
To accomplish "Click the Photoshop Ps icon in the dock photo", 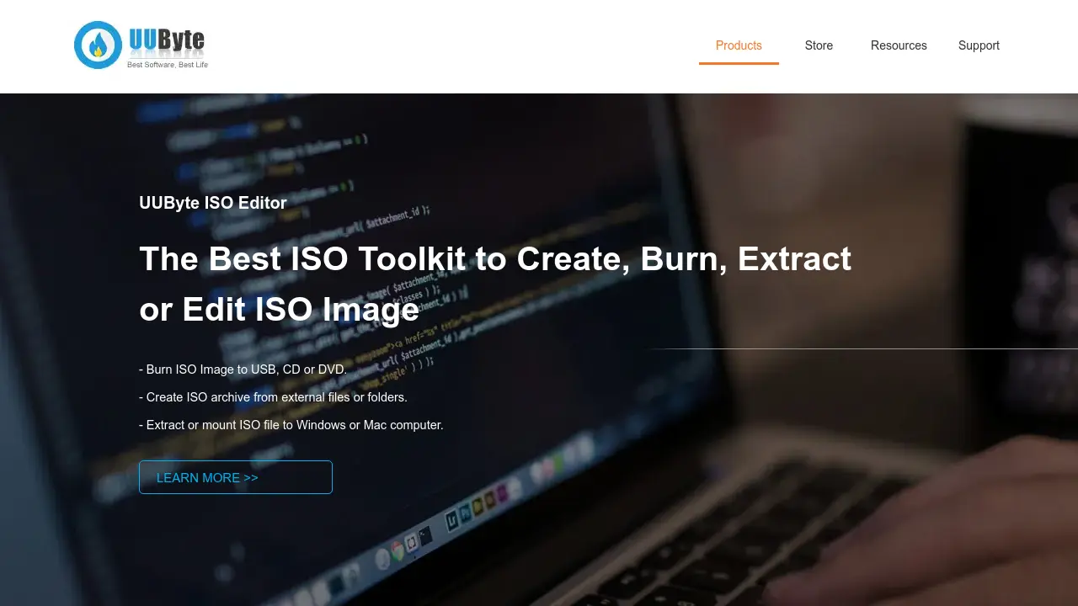I will [x=466, y=512].
